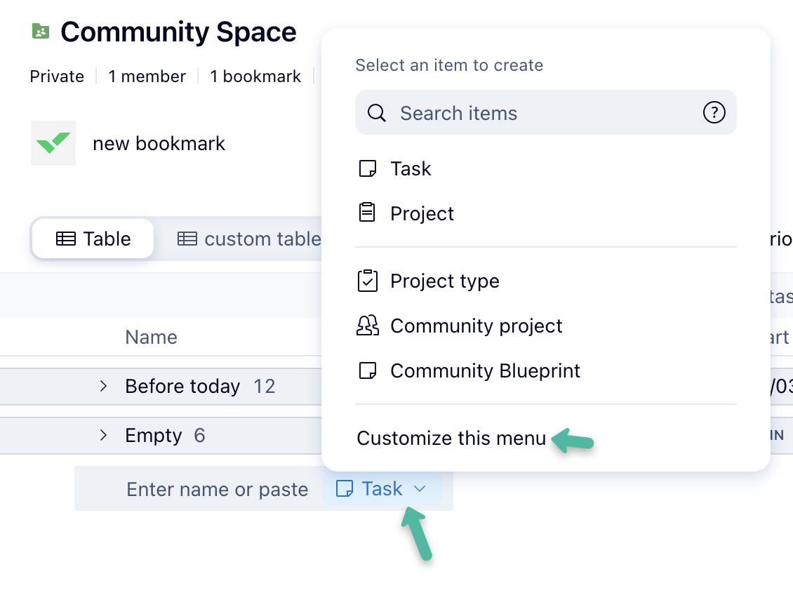Click the Community Space folder icon
Screen dimensions: 793x602
point(41,32)
